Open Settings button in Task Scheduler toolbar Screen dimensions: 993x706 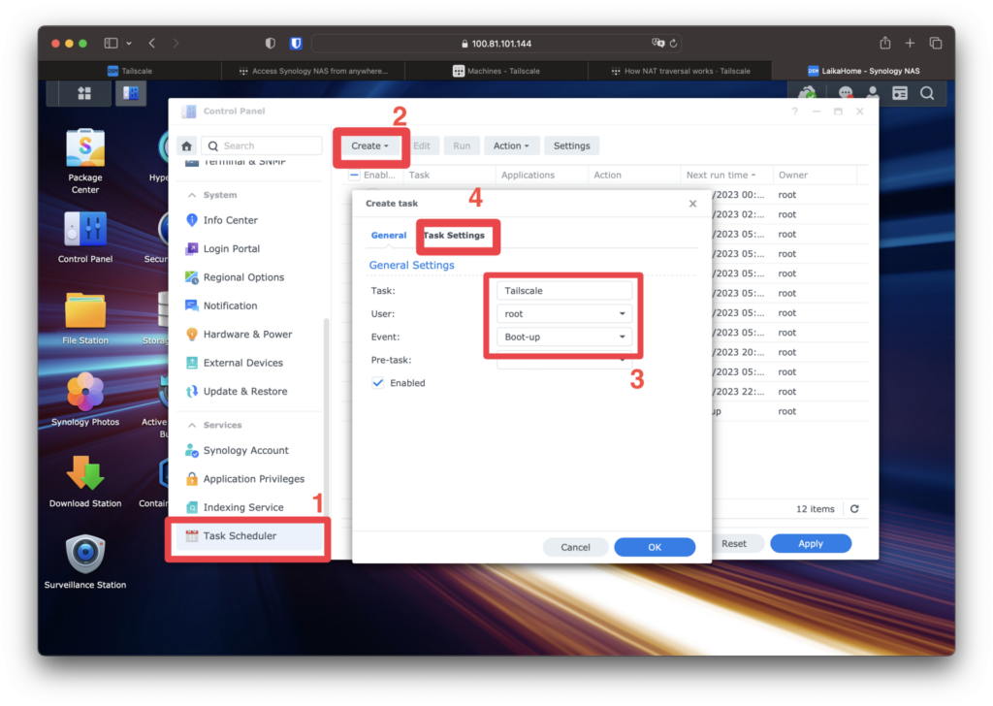tap(571, 145)
